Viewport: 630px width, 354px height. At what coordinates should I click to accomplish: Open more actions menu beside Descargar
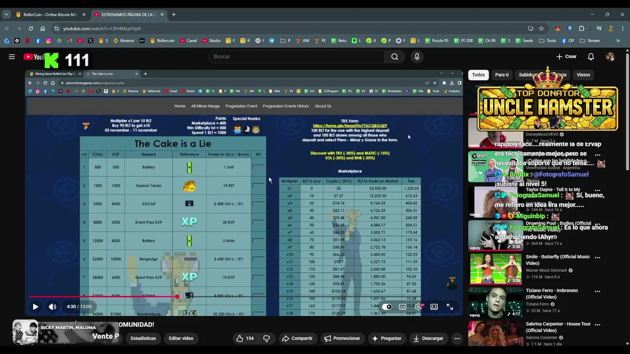[457, 338]
